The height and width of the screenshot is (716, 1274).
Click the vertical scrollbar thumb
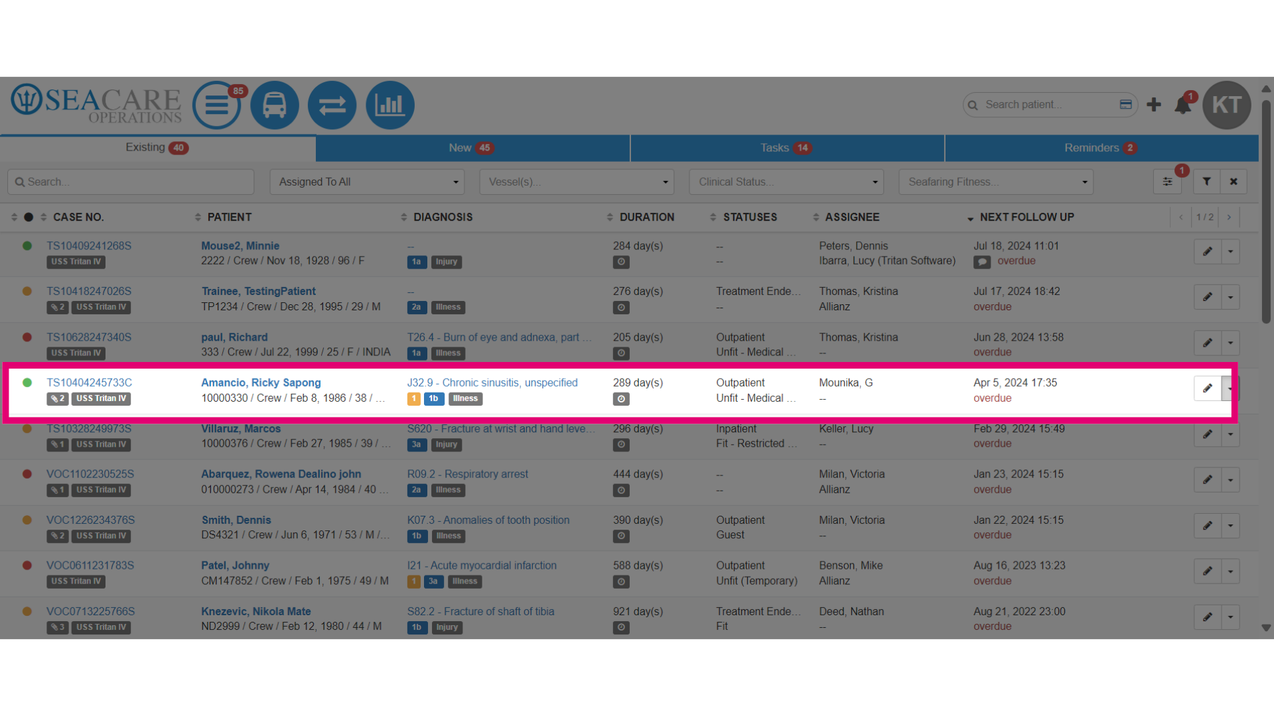(x=1266, y=212)
